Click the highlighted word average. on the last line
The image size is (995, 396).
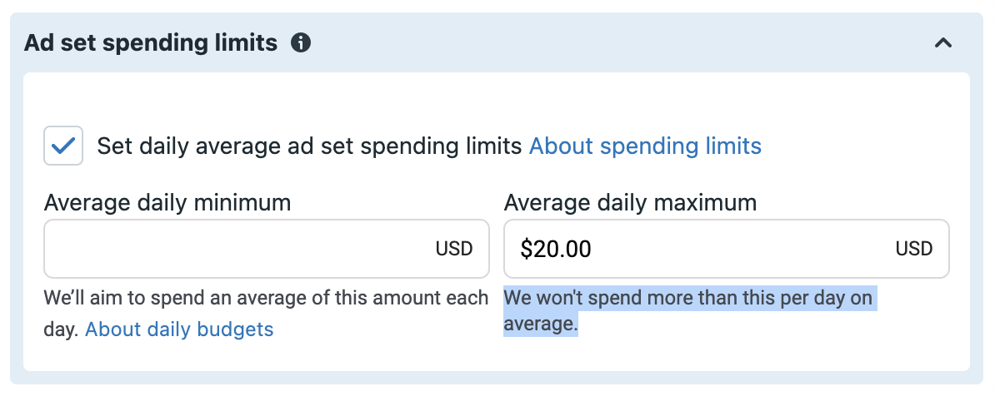tap(542, 324)
